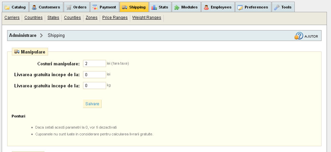Viewport: 331px width, 152px height.
Task: Open the Zones submenu link
Action: (x=91, y=18)
